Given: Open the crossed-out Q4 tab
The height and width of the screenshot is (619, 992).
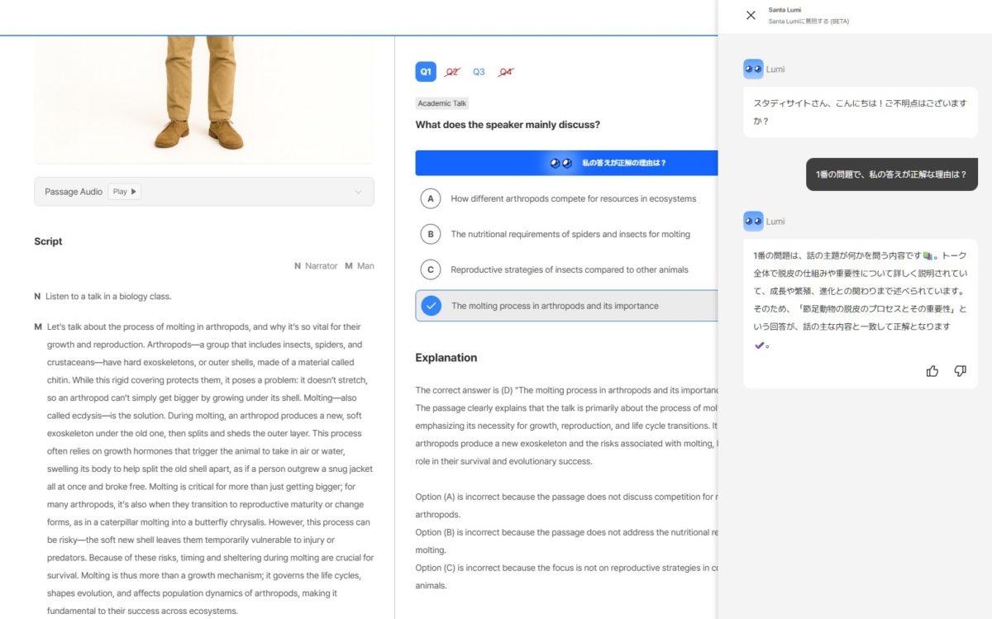Looking at the screenshot, I should coord(505,72).
